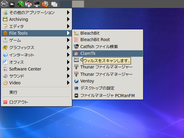Click the Software Center icon
This screenshot has width=184, height=138.
tap(5, 69)
